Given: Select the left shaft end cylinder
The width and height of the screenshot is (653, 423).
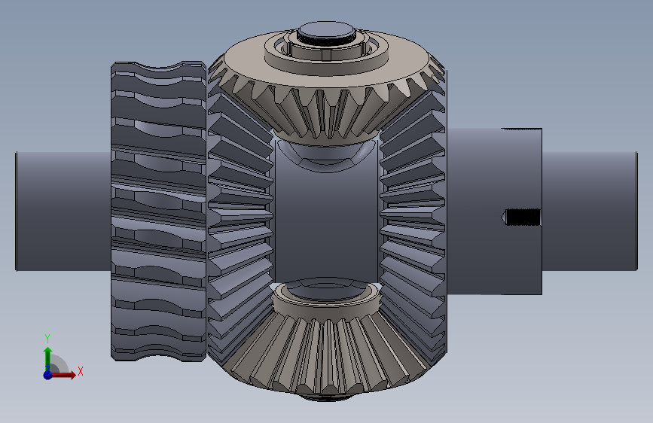Looking at the screenshot, I should (x=63, y=211).
